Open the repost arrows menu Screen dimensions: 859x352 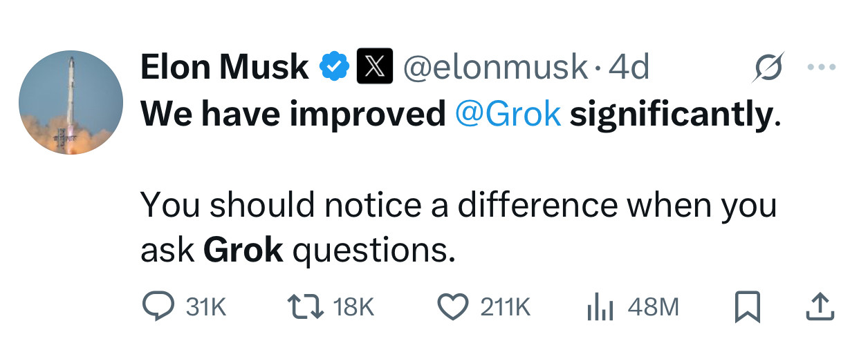click(x=305, y=306)
